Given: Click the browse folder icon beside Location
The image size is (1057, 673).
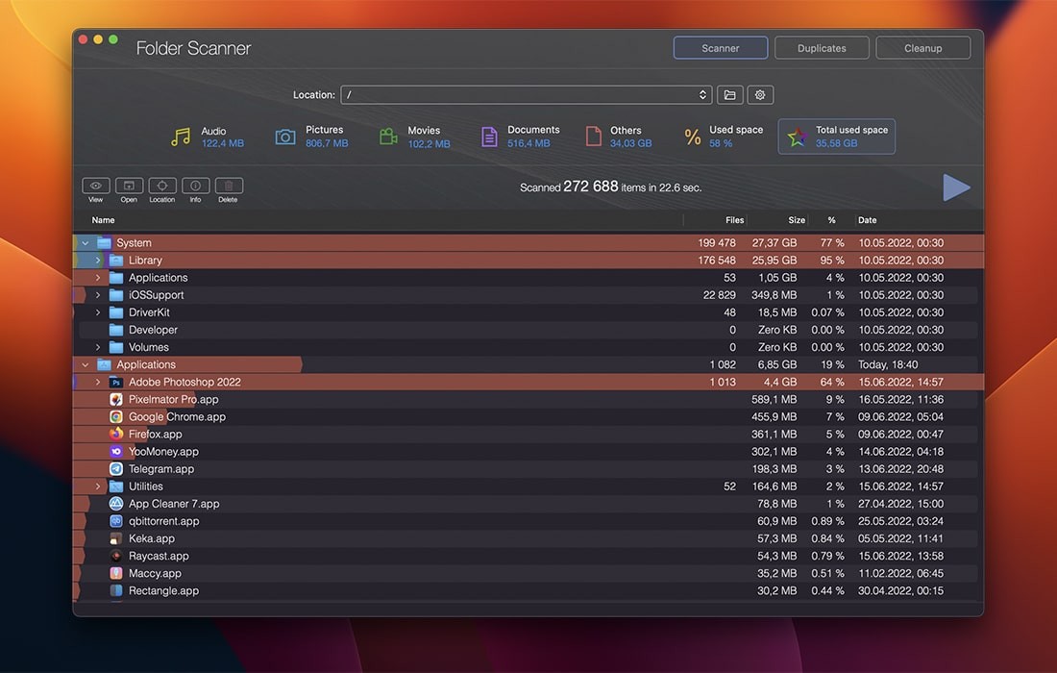Looking at the screenshot, I should click(x=730, y=95).
